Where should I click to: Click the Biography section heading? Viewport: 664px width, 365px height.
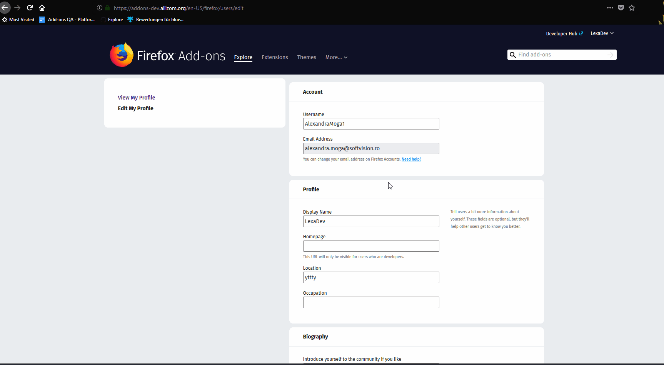coord(315,337)
